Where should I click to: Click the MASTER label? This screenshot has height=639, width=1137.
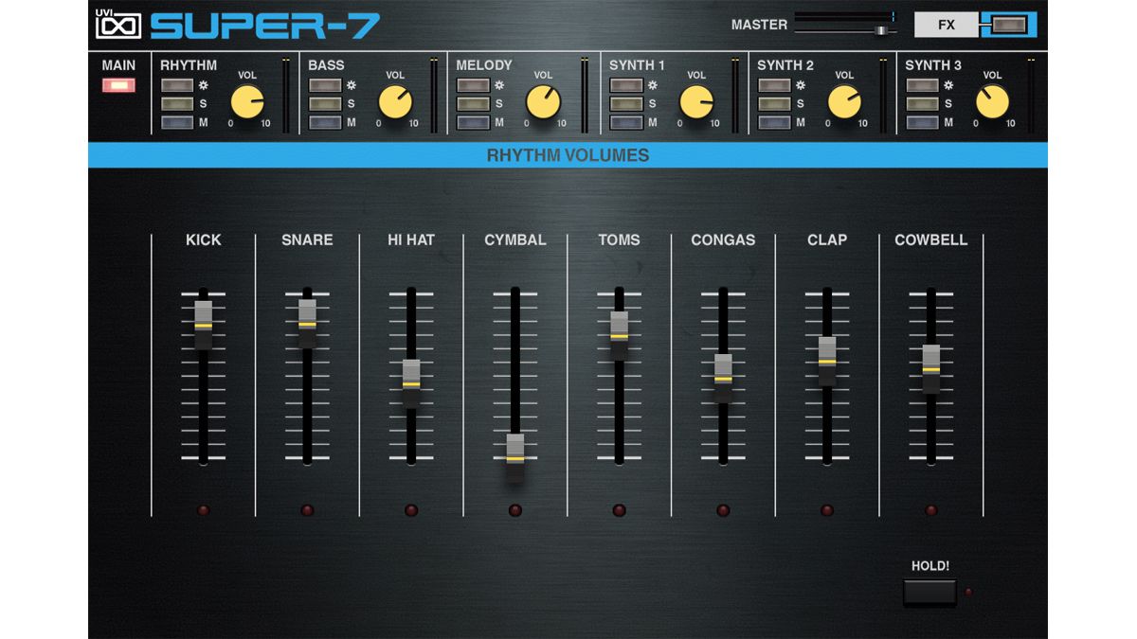point(759,25)
